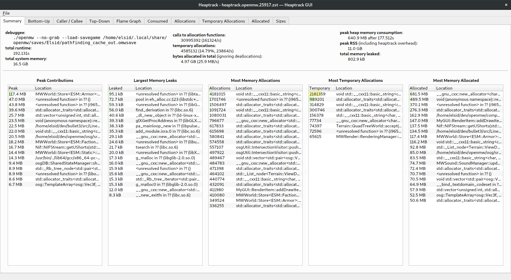Image resolution: width=511 pixels, height=280 pixels.
Task: Select the 557107 osgUtil::IntersectionVisitor allocation row
Action: click(256, 147)
